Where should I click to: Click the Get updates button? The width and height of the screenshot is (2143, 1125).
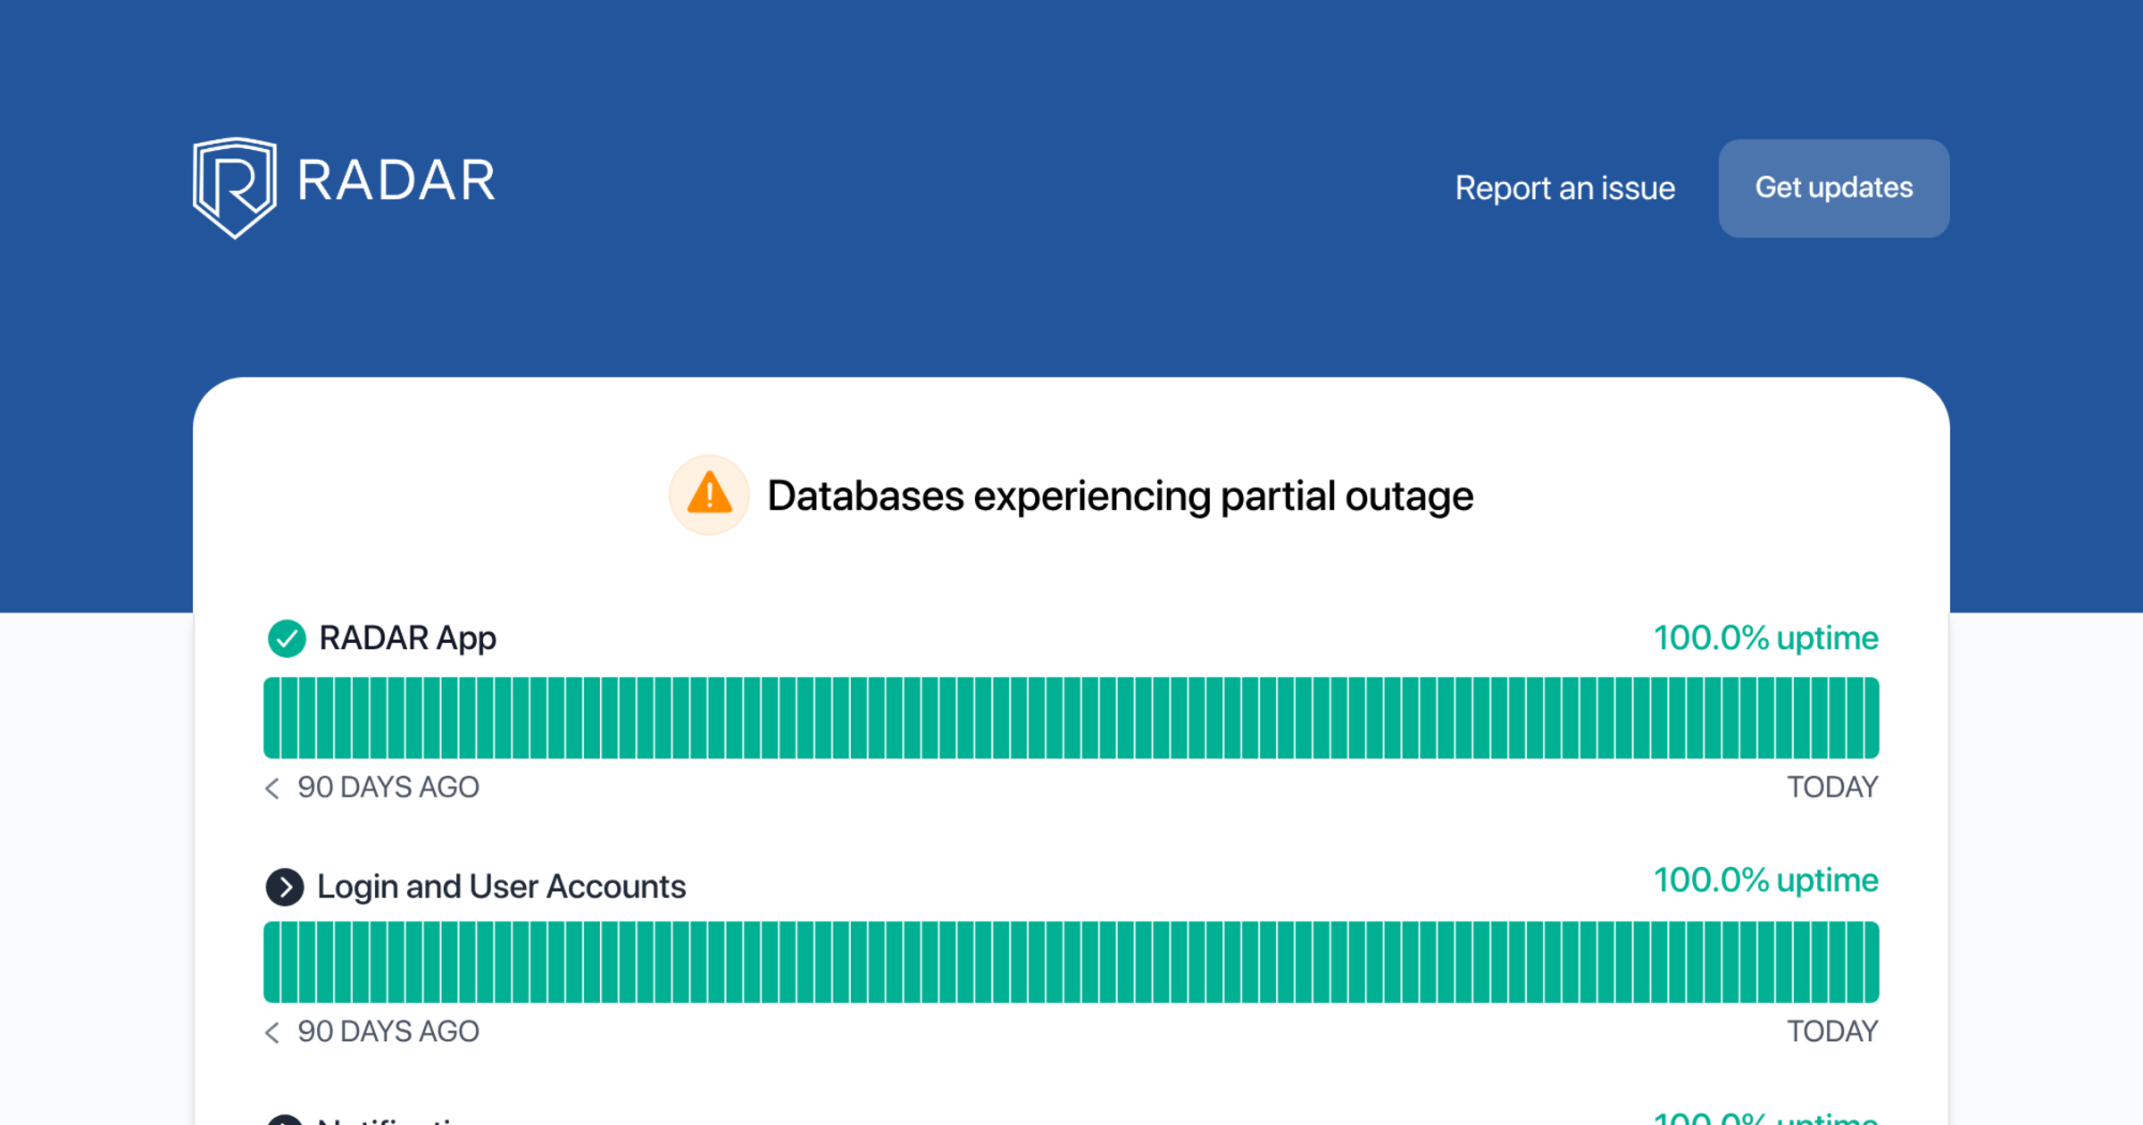tap(1833, 187)
